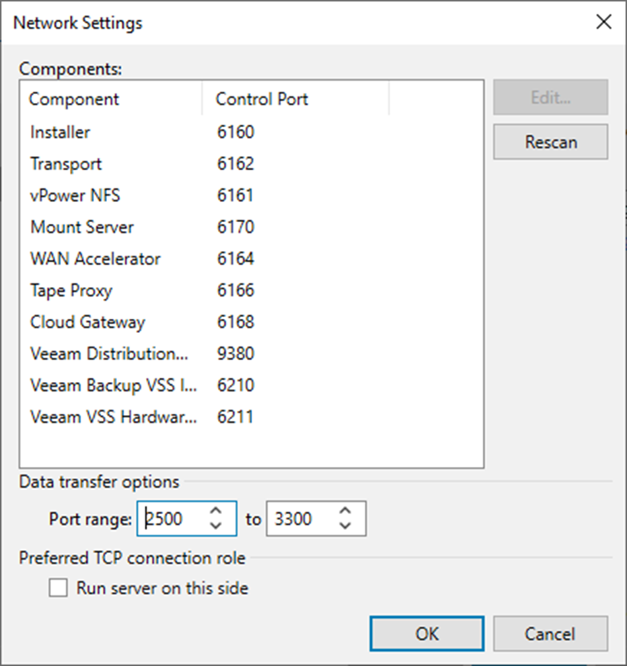Screen dimensions: 627x666
Task: Select the vPower NFS component
Action: (252, 195)
